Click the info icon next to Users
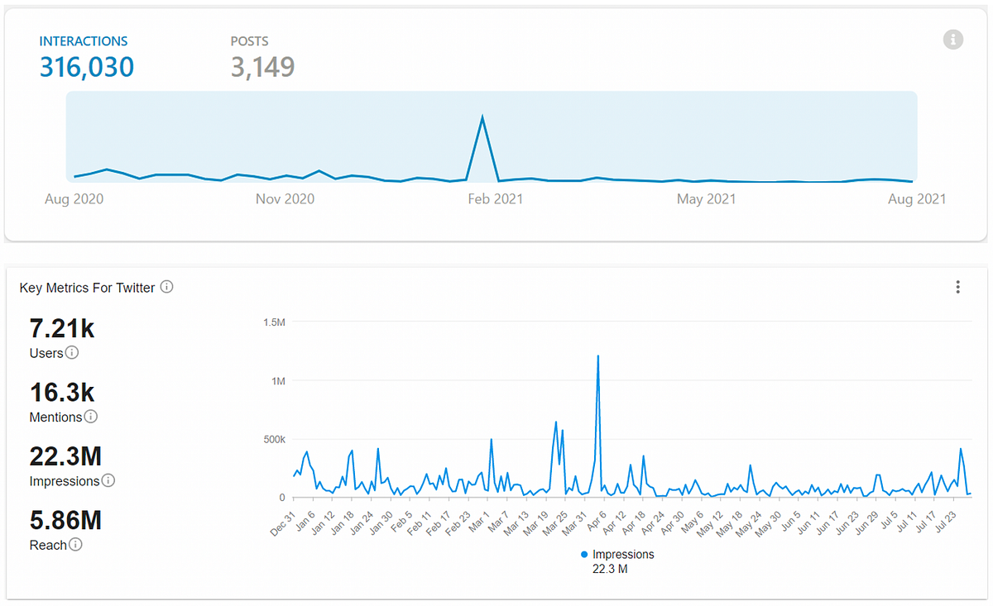The image size is (993, 606). pos(72,353)
